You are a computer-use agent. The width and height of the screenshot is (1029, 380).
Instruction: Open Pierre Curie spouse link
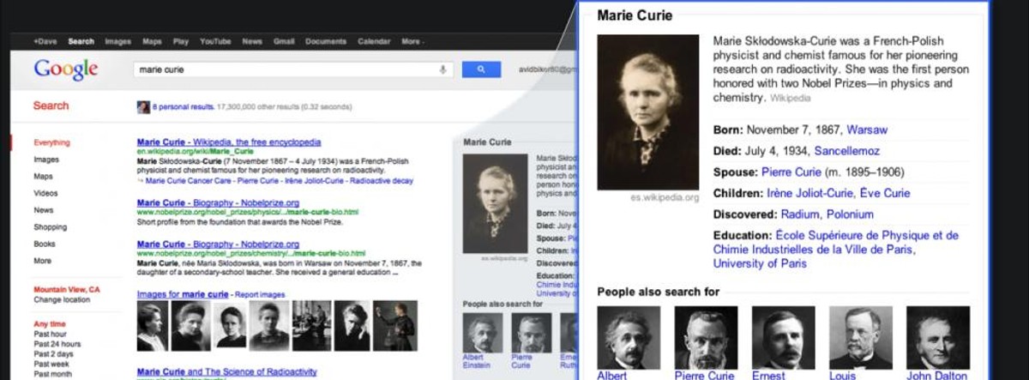click(x=791, y=172)
